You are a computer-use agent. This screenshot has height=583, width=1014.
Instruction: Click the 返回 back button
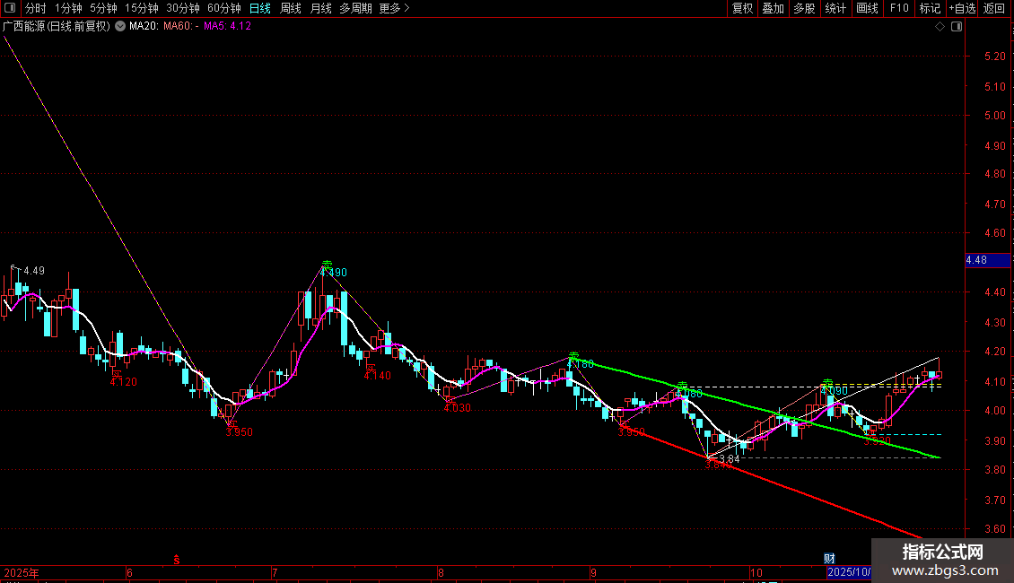pyautogui.click(x=994, y=8)
